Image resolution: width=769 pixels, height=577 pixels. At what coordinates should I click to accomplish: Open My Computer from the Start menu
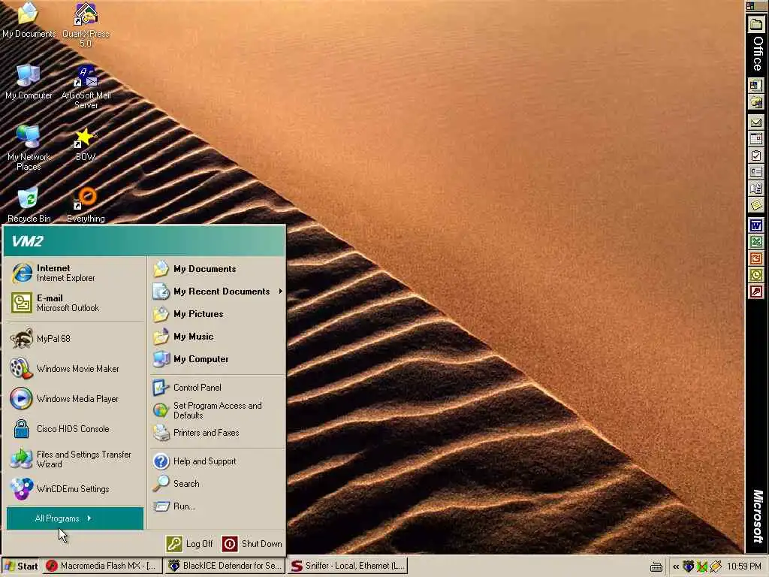click(x=217, y=359)
